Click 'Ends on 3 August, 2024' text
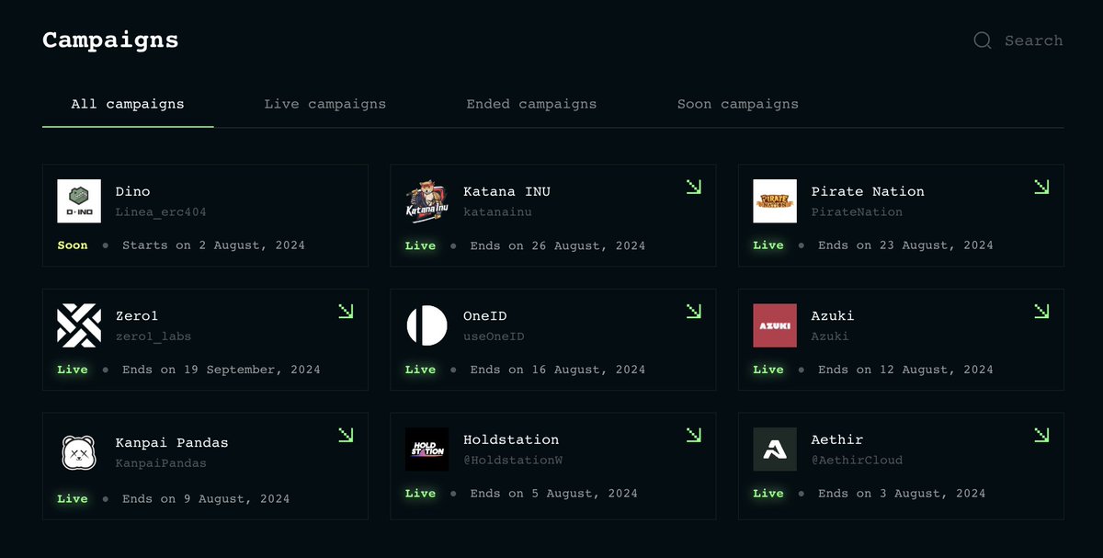The width and height of the screenshot is (1103, 558). (902, 494)
